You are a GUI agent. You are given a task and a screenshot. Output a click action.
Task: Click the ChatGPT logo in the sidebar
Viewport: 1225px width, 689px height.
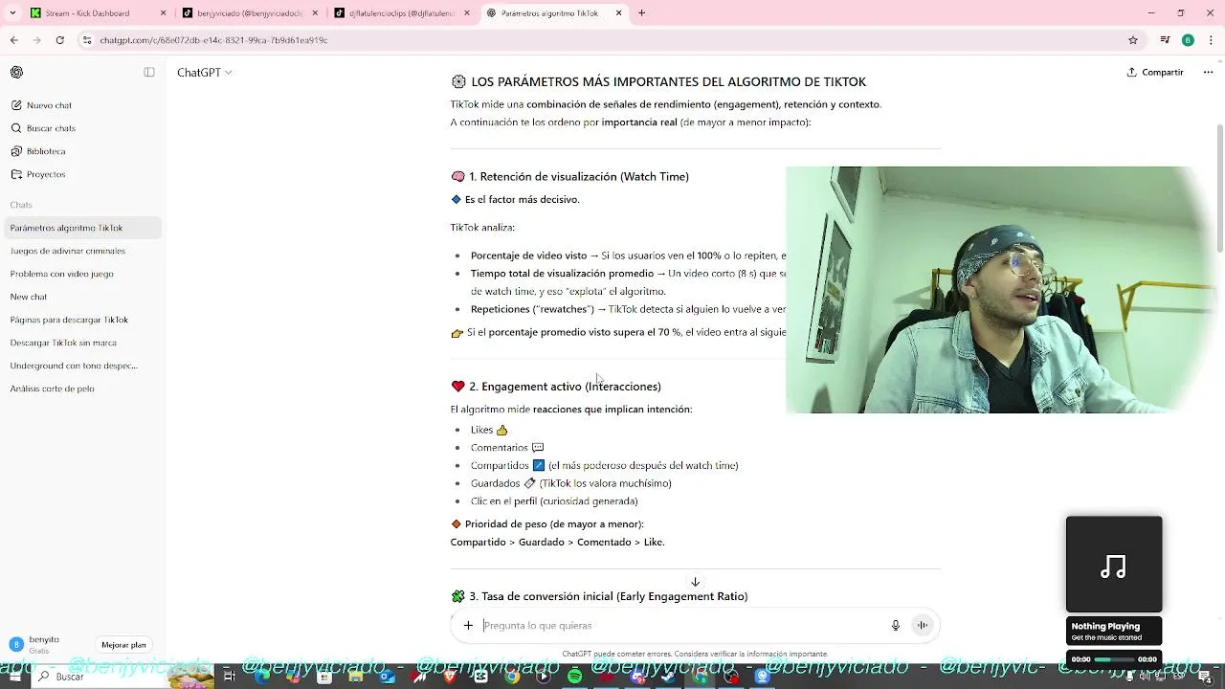pos(16,72)
